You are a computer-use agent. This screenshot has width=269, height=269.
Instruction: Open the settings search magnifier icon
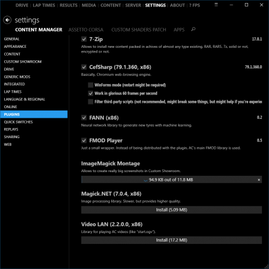coord(193,29)
